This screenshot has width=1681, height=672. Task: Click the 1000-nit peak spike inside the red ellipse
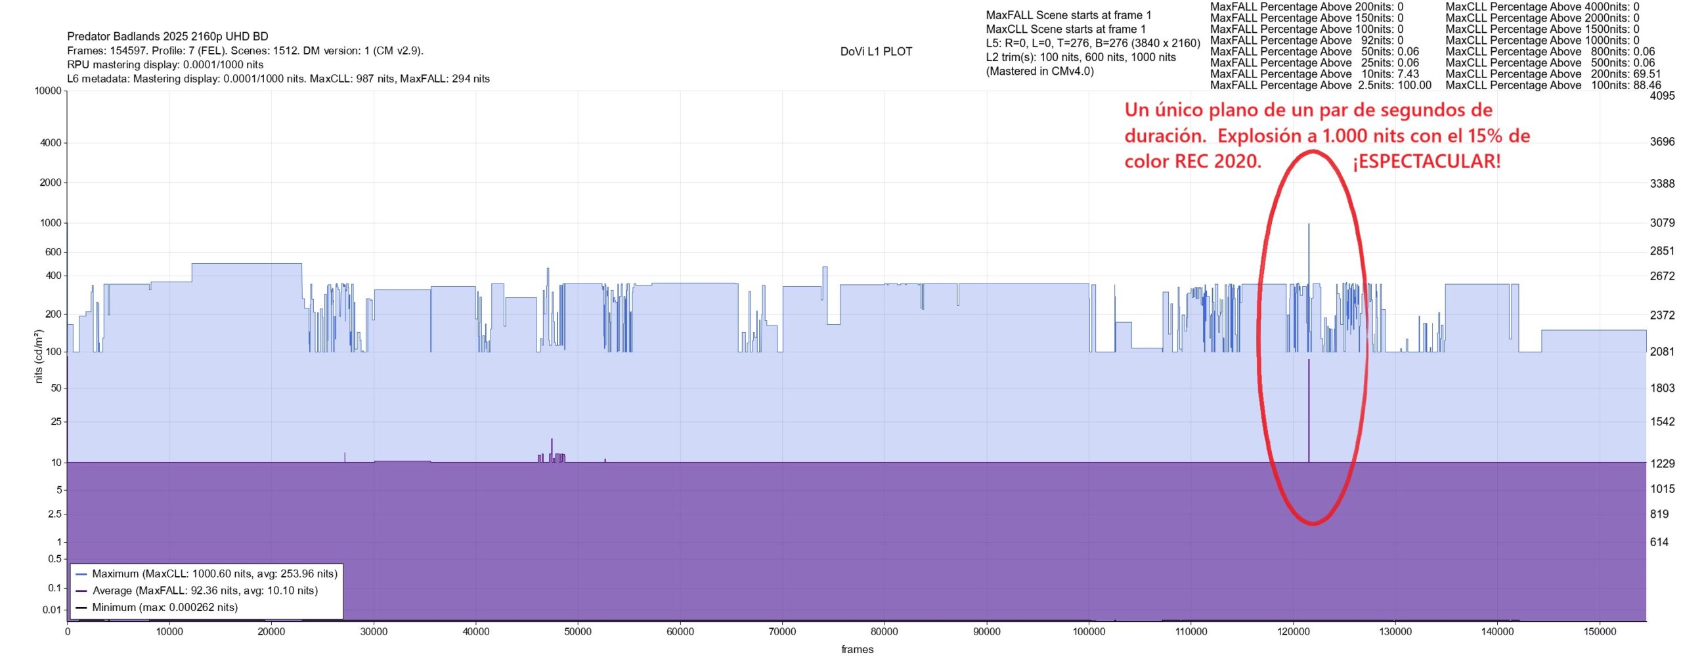pyautogui.click(x=1308, y=226)
